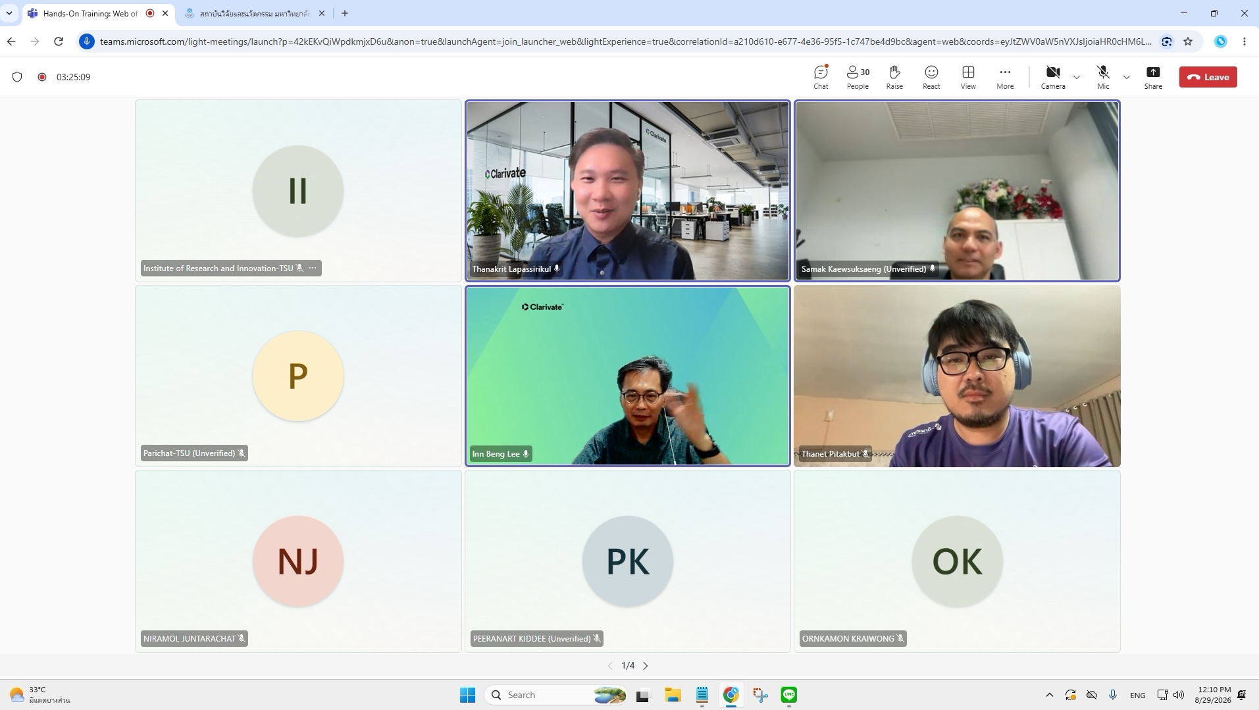Leave the meeting
1259x710 pixels.
tap(1208, 77)
